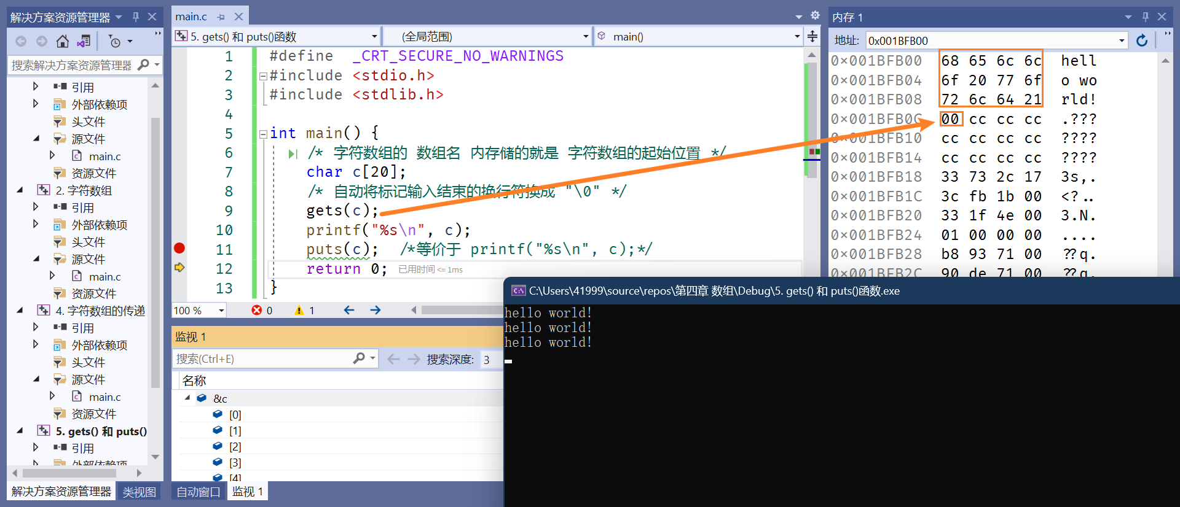Navigate forward with the right arrow
The image size is (1180, 507).
coord(376,310)
